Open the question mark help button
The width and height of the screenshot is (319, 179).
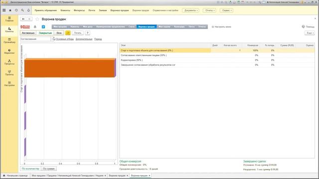(x=88, y=33)
